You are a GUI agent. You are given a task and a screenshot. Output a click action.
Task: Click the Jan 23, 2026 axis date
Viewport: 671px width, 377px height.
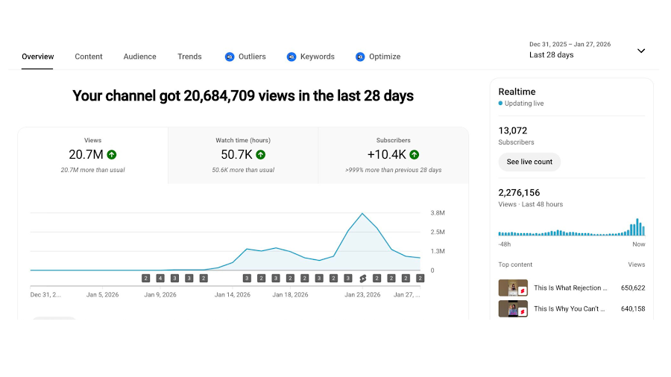[x=362, y=295]
